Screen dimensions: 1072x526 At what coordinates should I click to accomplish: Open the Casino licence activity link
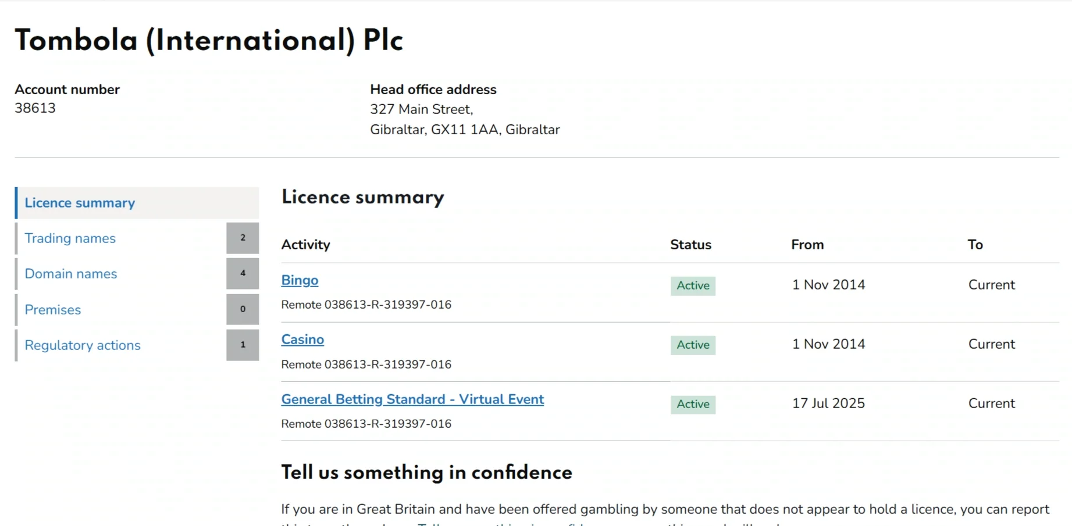(x=302, y=339)
